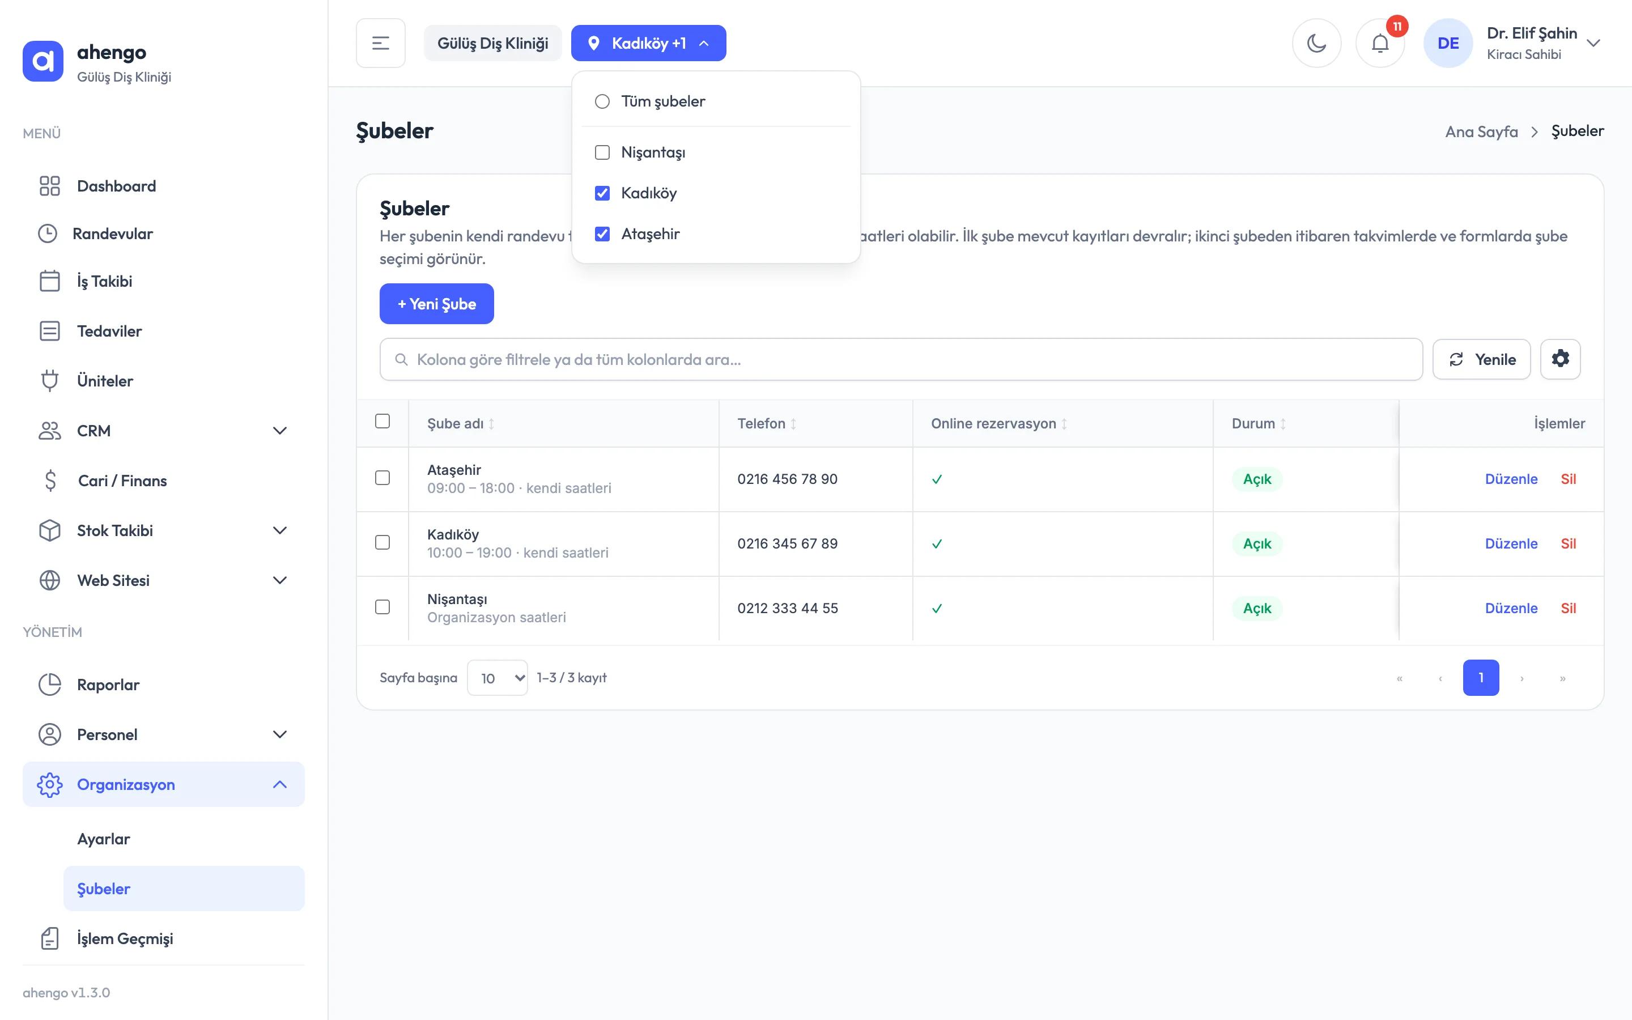Check the Nişantaşı branch checkbox
The height and width of the screenshot is (1020, 1632).
pos(602,152)
